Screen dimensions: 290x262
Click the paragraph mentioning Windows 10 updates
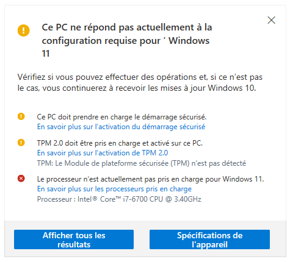click(140, 83)
